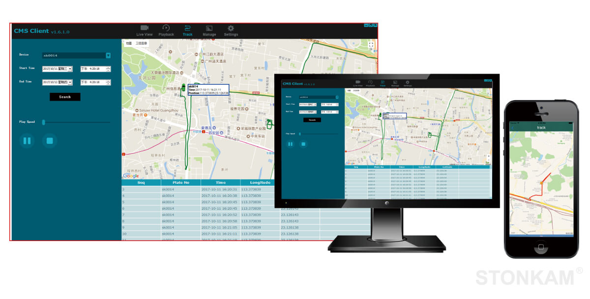Click the fullscreen icon on the map

point(371,44)
